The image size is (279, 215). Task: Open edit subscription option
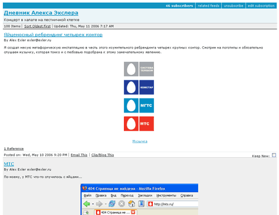point(261,6)
